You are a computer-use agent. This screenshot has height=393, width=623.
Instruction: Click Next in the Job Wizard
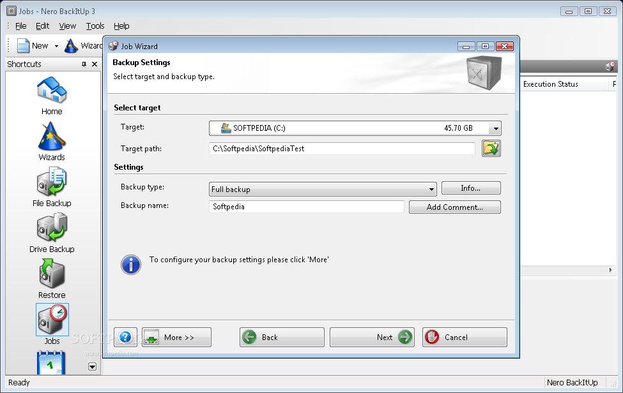(373, 337)
